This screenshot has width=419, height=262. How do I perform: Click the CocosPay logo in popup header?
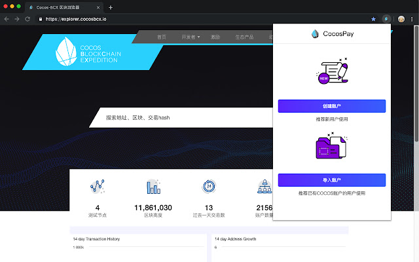tap(332, 33)
